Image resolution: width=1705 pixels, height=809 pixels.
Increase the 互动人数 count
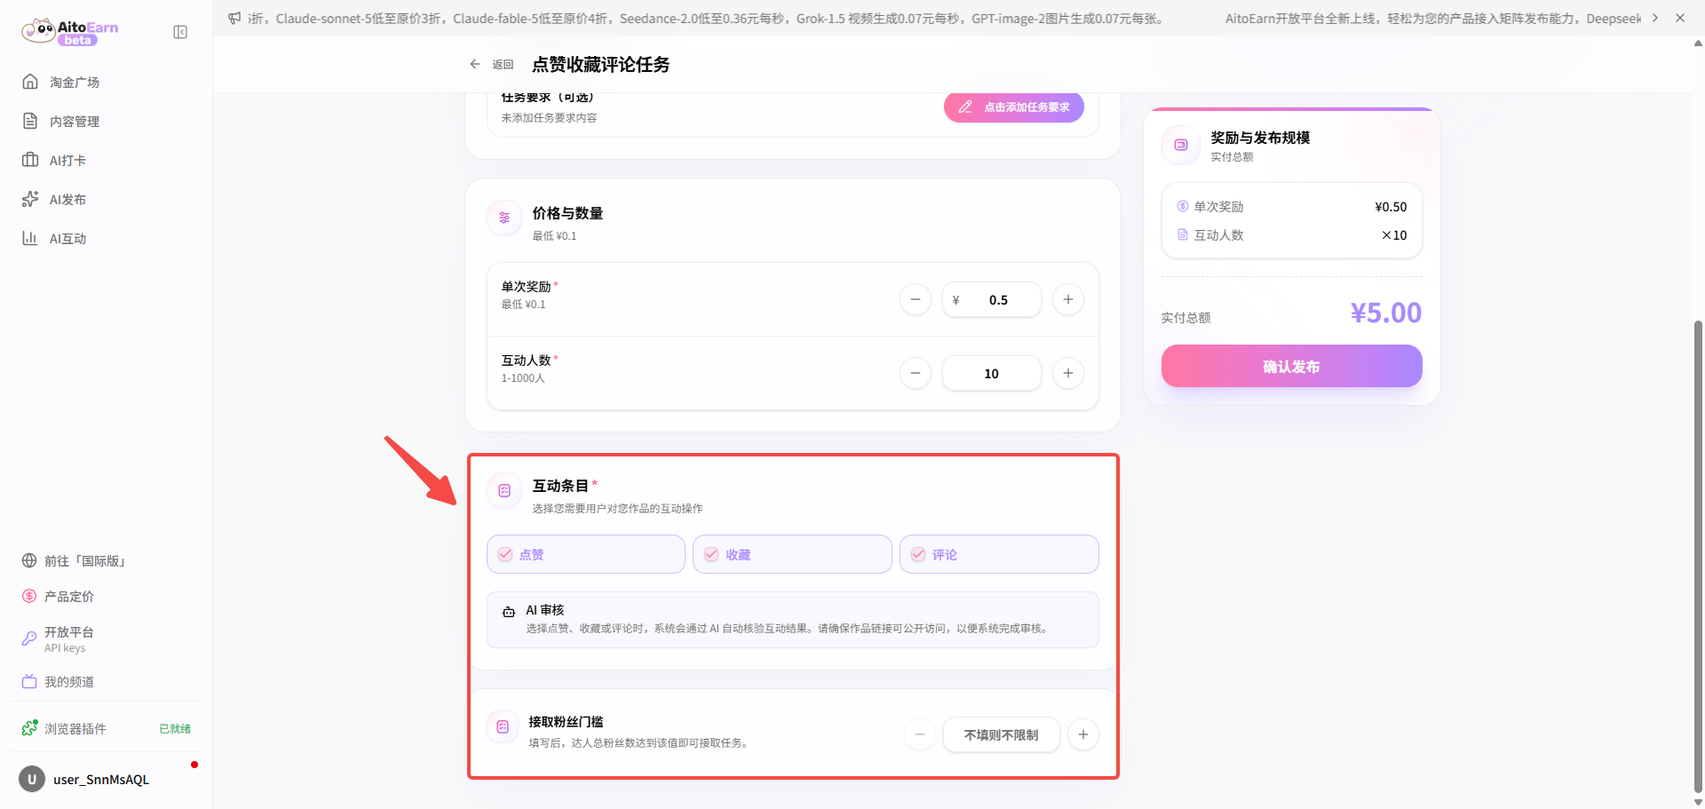point(1068,373)
